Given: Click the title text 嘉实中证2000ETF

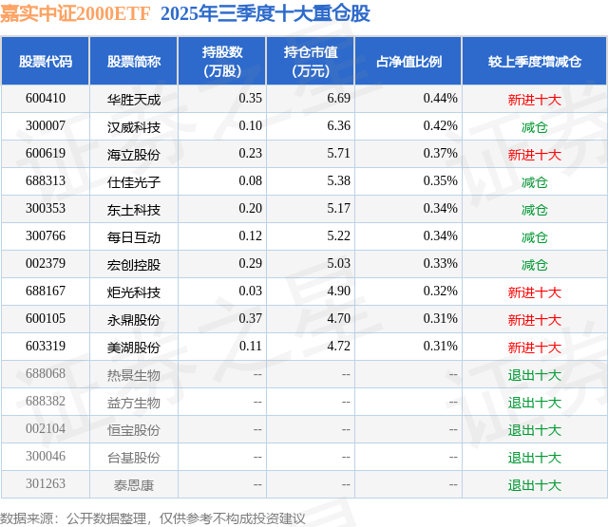Looking at the screenshot, I should tap(75, 14).
